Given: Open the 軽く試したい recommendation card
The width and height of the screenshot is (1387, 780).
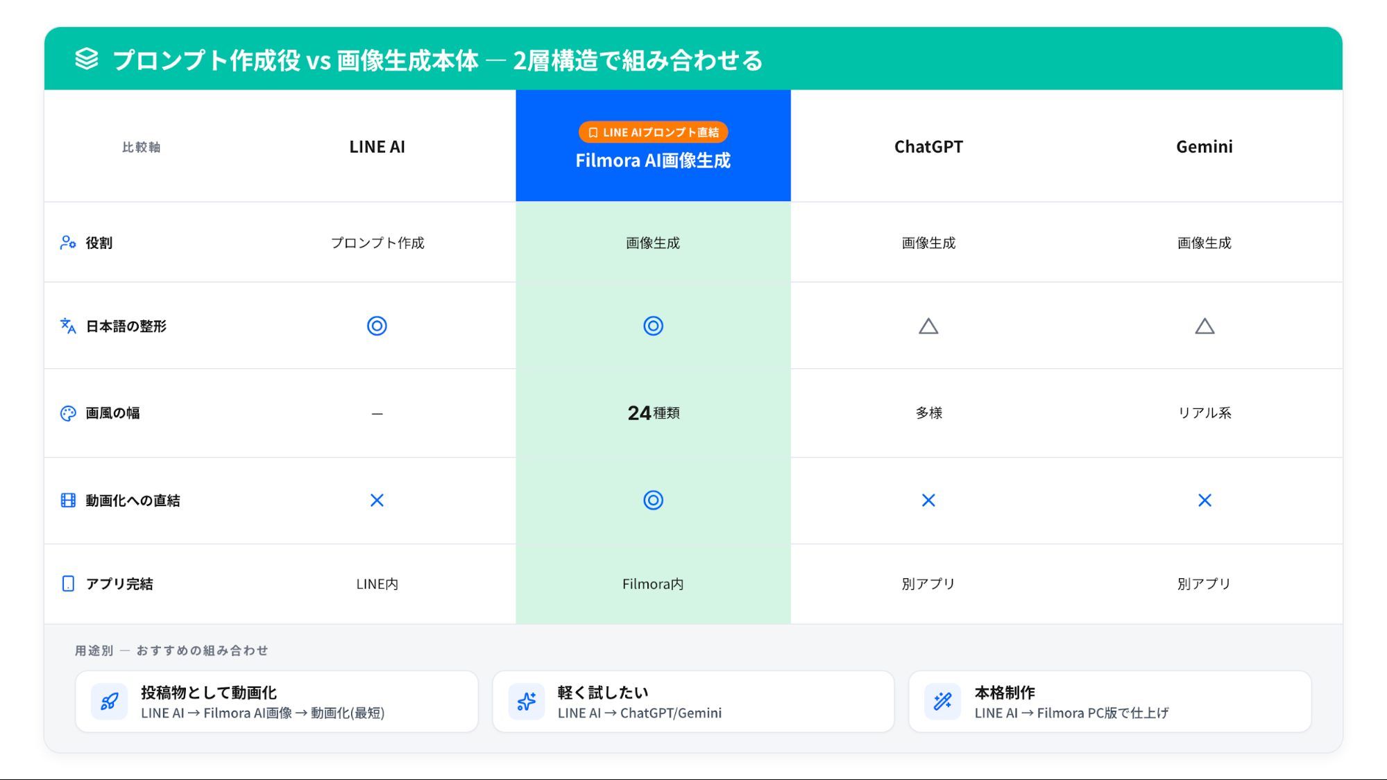Looking at the screenshot, I should coord(693,702).
